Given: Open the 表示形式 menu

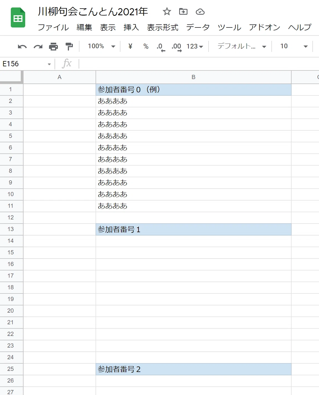Looking at the screenshot, I should click(163, 27).
